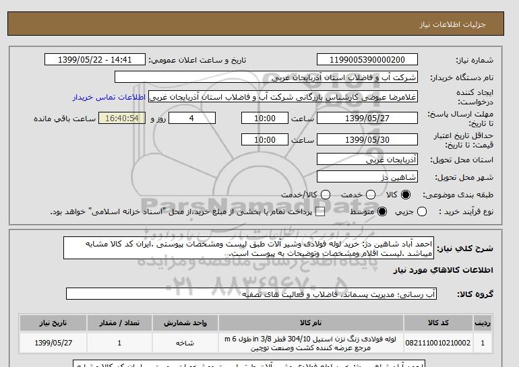The image size is (519, 367).
Task: Click the remaining time countdown 16:40:54
Action: [122, 118]
